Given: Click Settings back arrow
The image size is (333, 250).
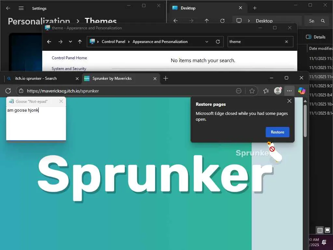Looking at the screenshot, I should tap(8, 8).
